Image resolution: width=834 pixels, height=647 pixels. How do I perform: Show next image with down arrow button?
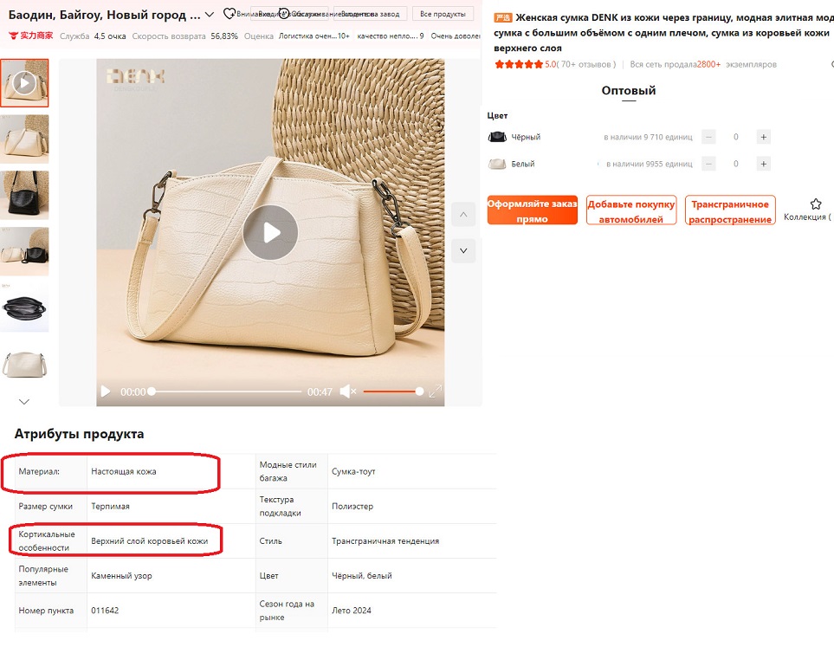(x=463, y=251)
